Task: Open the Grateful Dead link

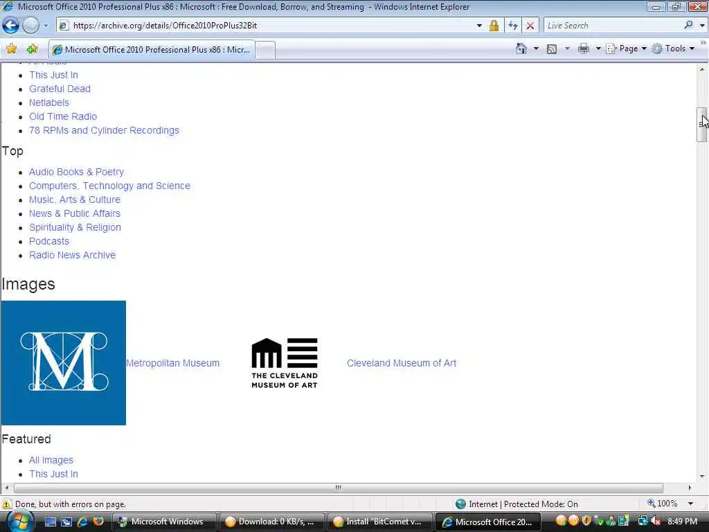Action: click(x=60, y=89)
